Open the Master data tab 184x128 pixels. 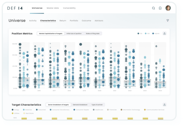point(53,8)
